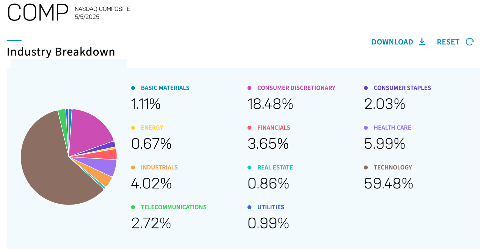The image size is (485, 252).
Task: Click the download arrow icon
Action: (x=422, y=42)
